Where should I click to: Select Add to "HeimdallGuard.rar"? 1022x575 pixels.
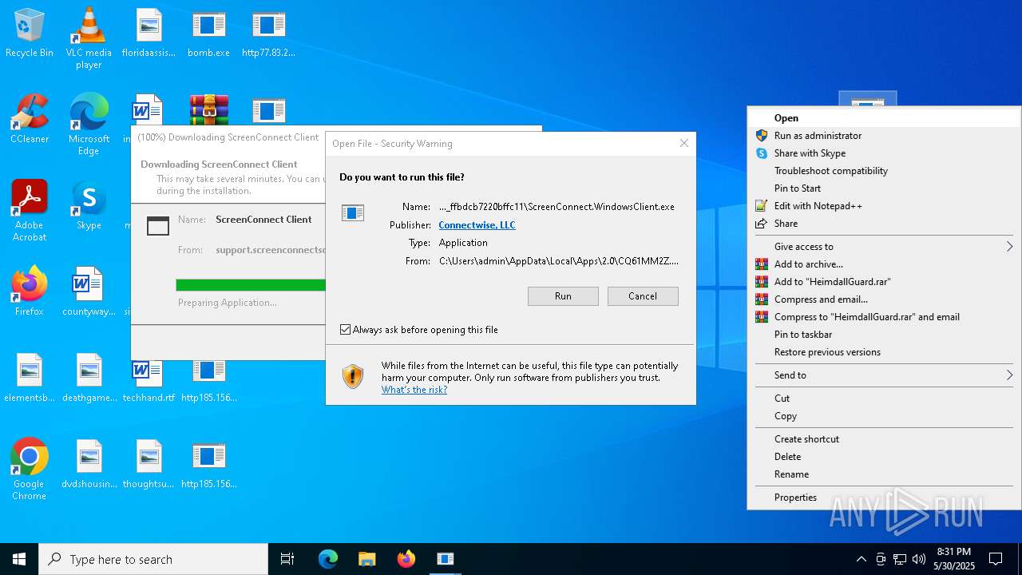click(884, 282)
